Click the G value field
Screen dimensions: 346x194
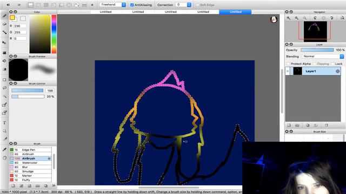tap(20, 32)
